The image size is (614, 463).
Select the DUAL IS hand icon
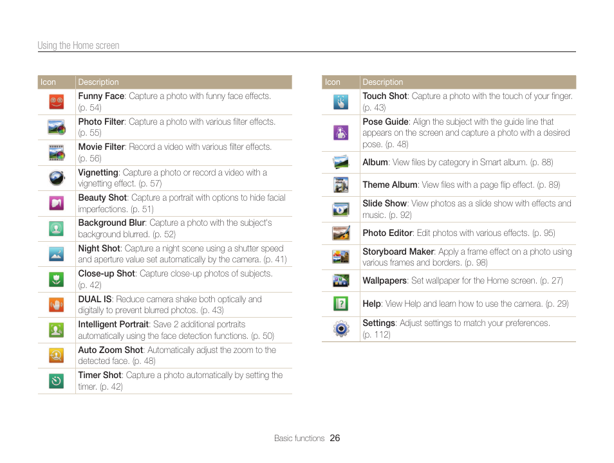[x=57, y=305]
